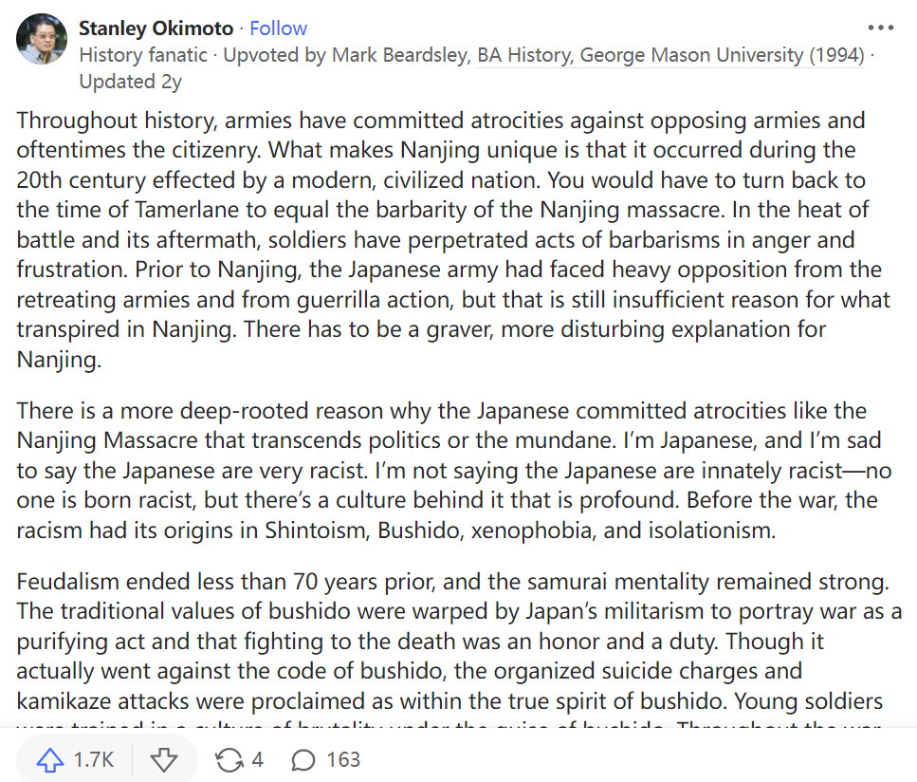This screenshot has width=917, height=782.
Task: Open comments via the speech bubble icon
Action: [x=303, y=759]
